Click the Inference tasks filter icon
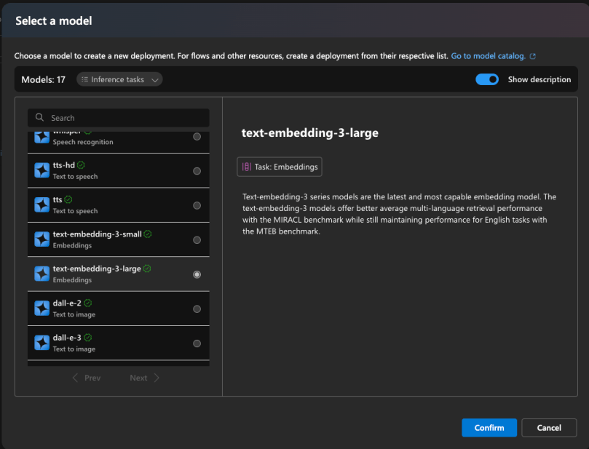 coord(86,79)
